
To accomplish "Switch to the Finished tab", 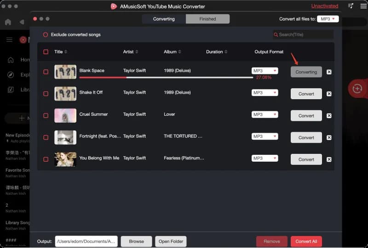I will click(x=207, y=19).
